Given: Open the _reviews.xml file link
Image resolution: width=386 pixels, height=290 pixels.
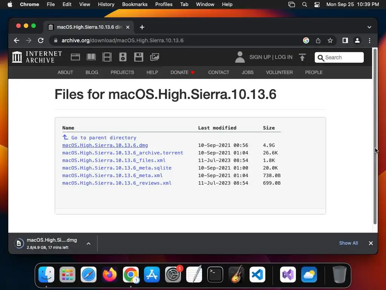Looking at the screenshot, I should [117, 183].
